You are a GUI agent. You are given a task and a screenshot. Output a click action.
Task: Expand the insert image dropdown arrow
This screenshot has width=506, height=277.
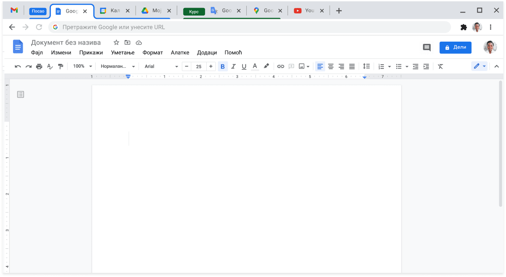308,66
